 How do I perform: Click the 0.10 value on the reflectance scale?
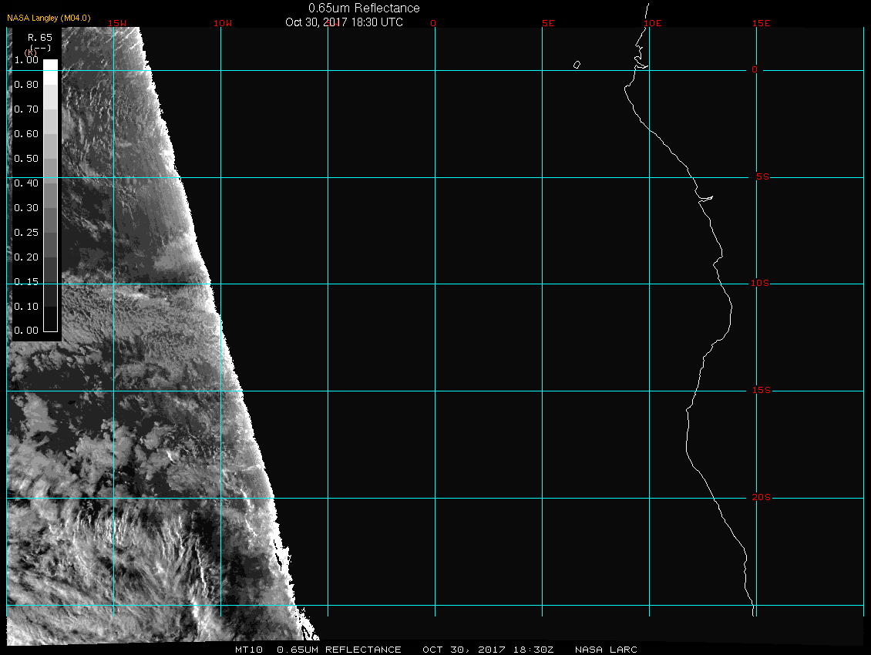coord(26,307)
